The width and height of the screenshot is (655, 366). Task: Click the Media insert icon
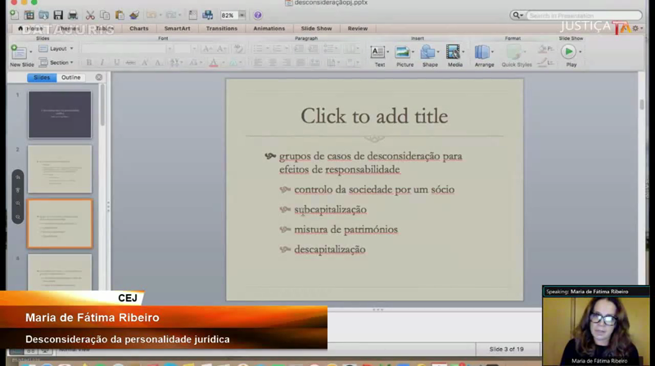[x=454, y=54]
